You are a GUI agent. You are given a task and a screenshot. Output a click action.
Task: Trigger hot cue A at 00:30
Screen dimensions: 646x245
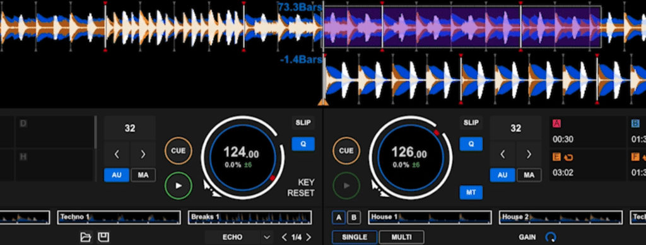click(588, 131)
